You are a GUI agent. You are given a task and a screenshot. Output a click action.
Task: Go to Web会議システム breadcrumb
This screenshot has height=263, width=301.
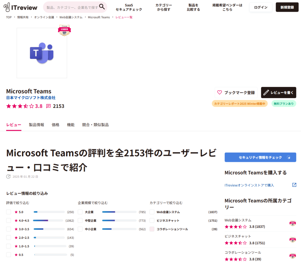pos(71,17)
